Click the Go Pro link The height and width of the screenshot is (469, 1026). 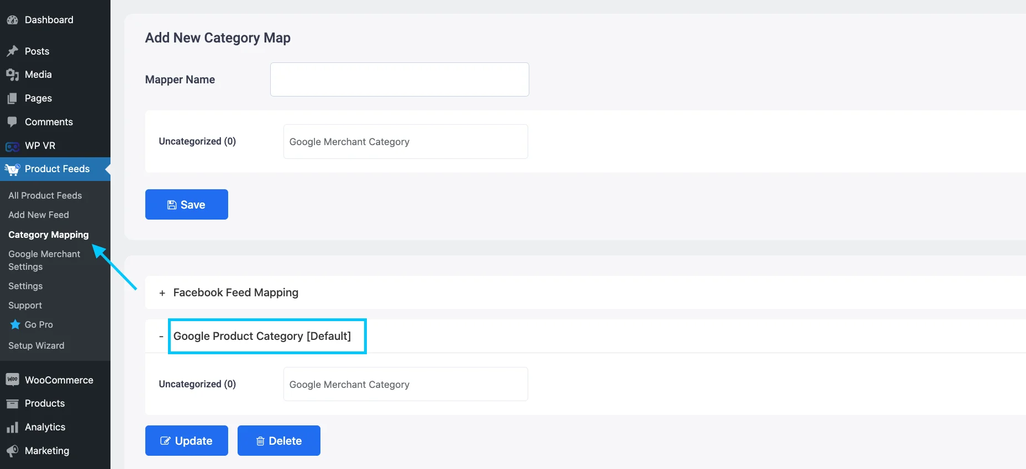(x=39, y=324)
